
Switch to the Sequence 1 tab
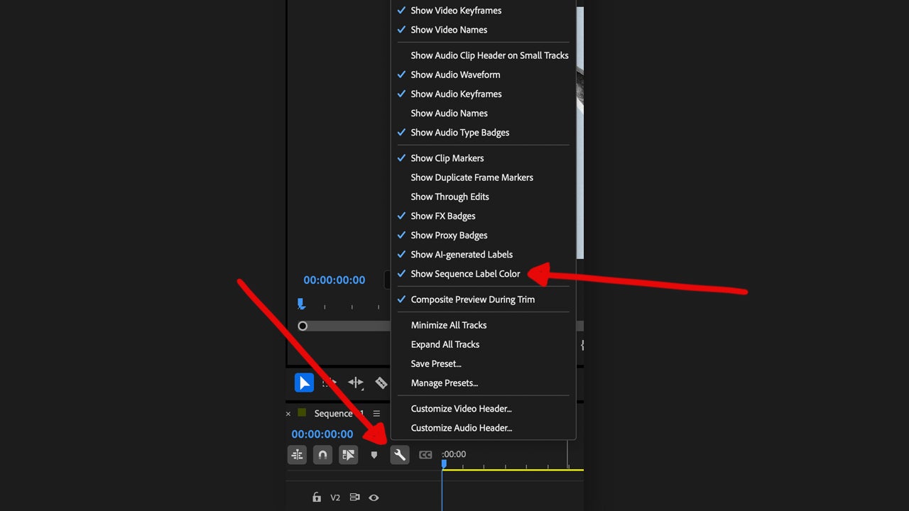click(332, 413)
